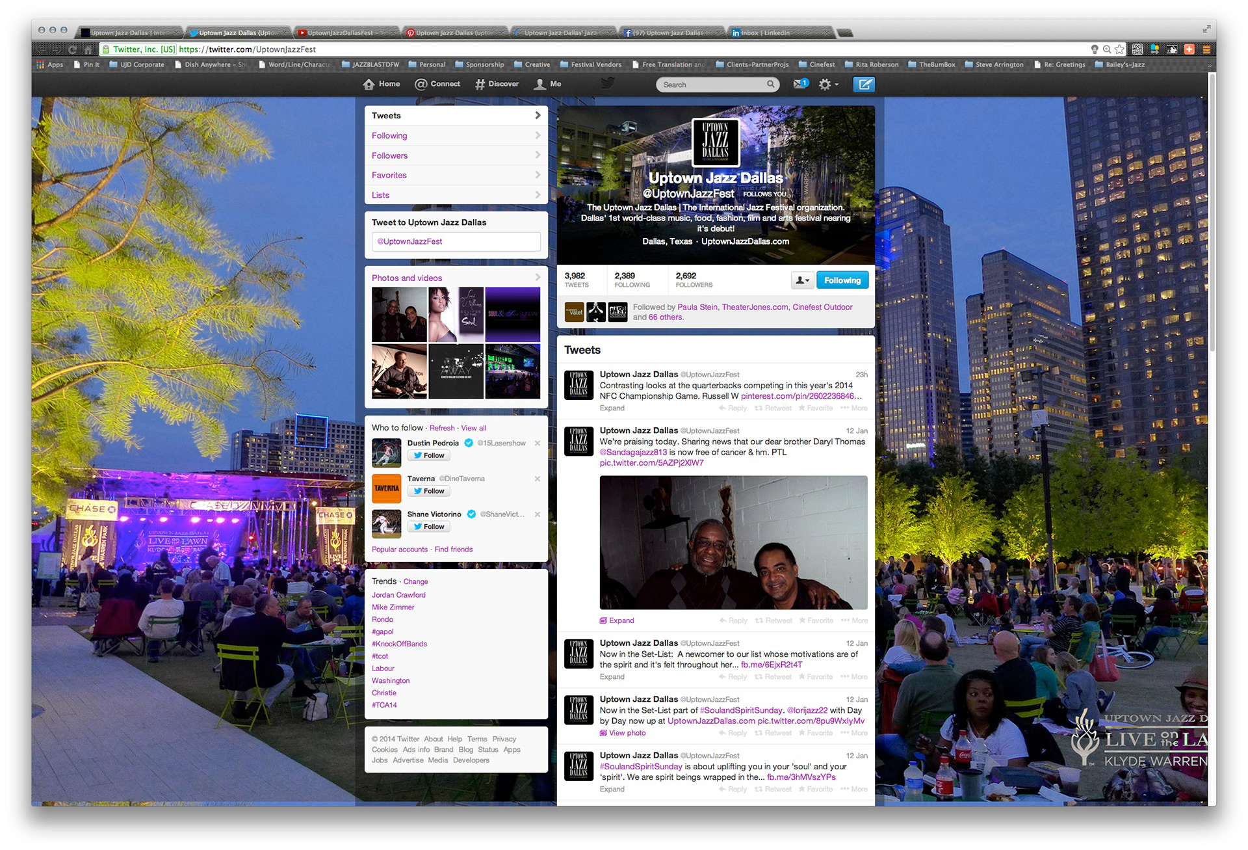
Task: Follow Dustin Pedroia
Action: tap(429, 455)
